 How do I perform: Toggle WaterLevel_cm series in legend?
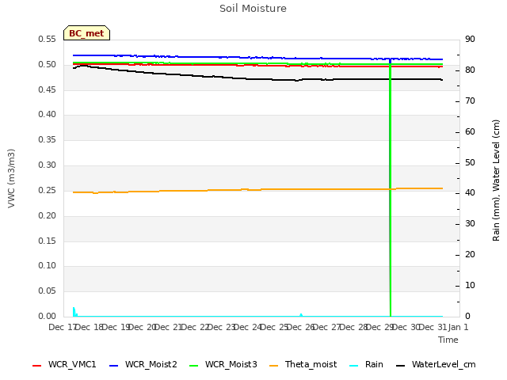436,364
